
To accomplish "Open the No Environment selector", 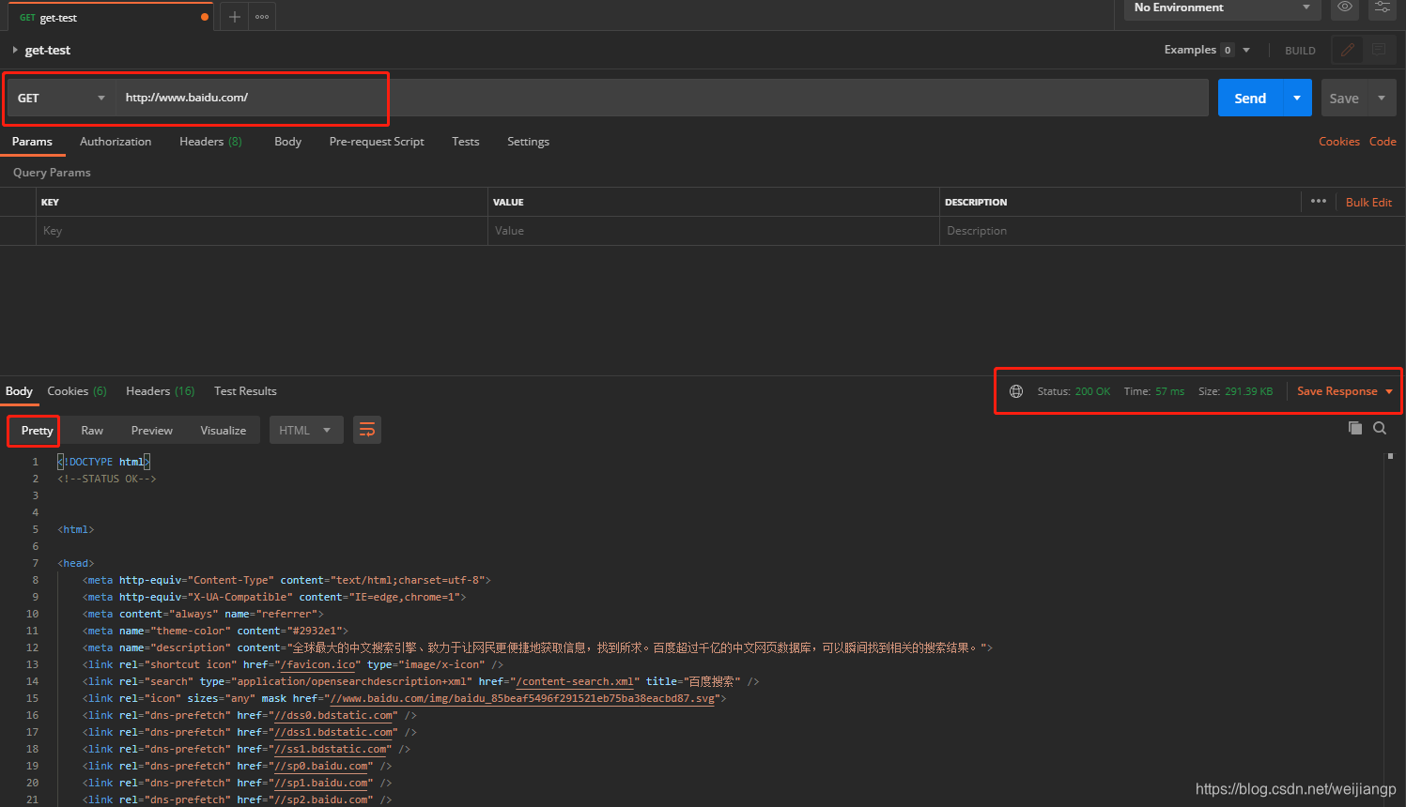I will [x=1222, y=8].
